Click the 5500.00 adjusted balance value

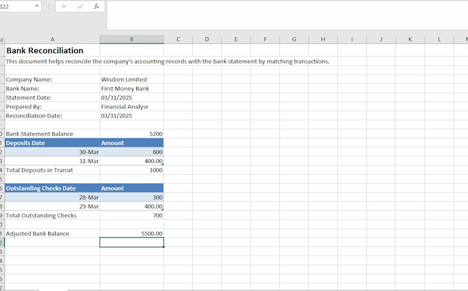131,234
